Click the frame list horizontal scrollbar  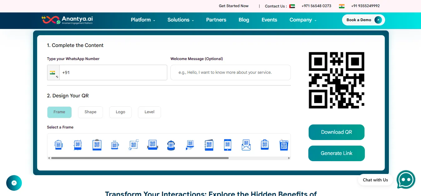coord(140,158)
